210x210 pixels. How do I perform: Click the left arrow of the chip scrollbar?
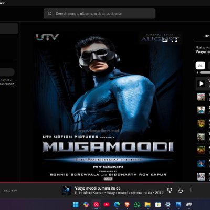197,72
